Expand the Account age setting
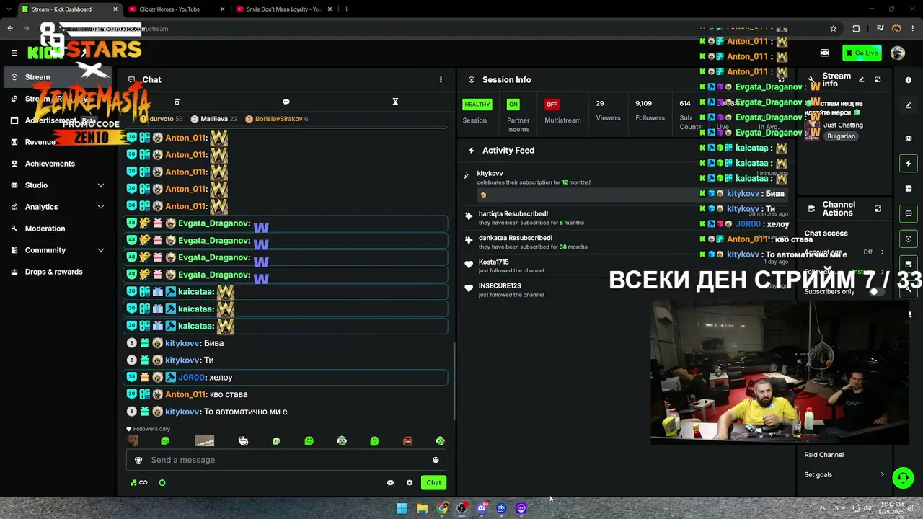This screenshot has width=923, height=519. (844, 252)
